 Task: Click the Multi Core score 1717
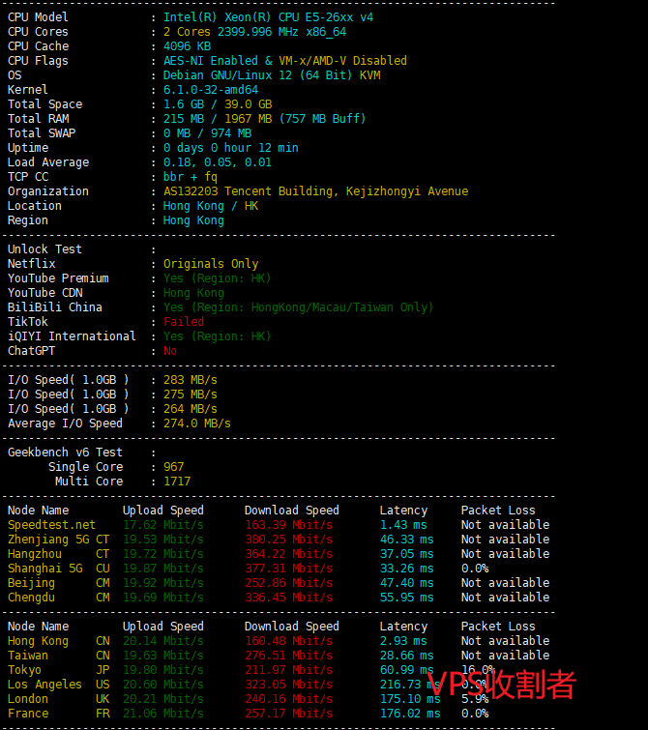pyautogui.click(x=177, y=482)
